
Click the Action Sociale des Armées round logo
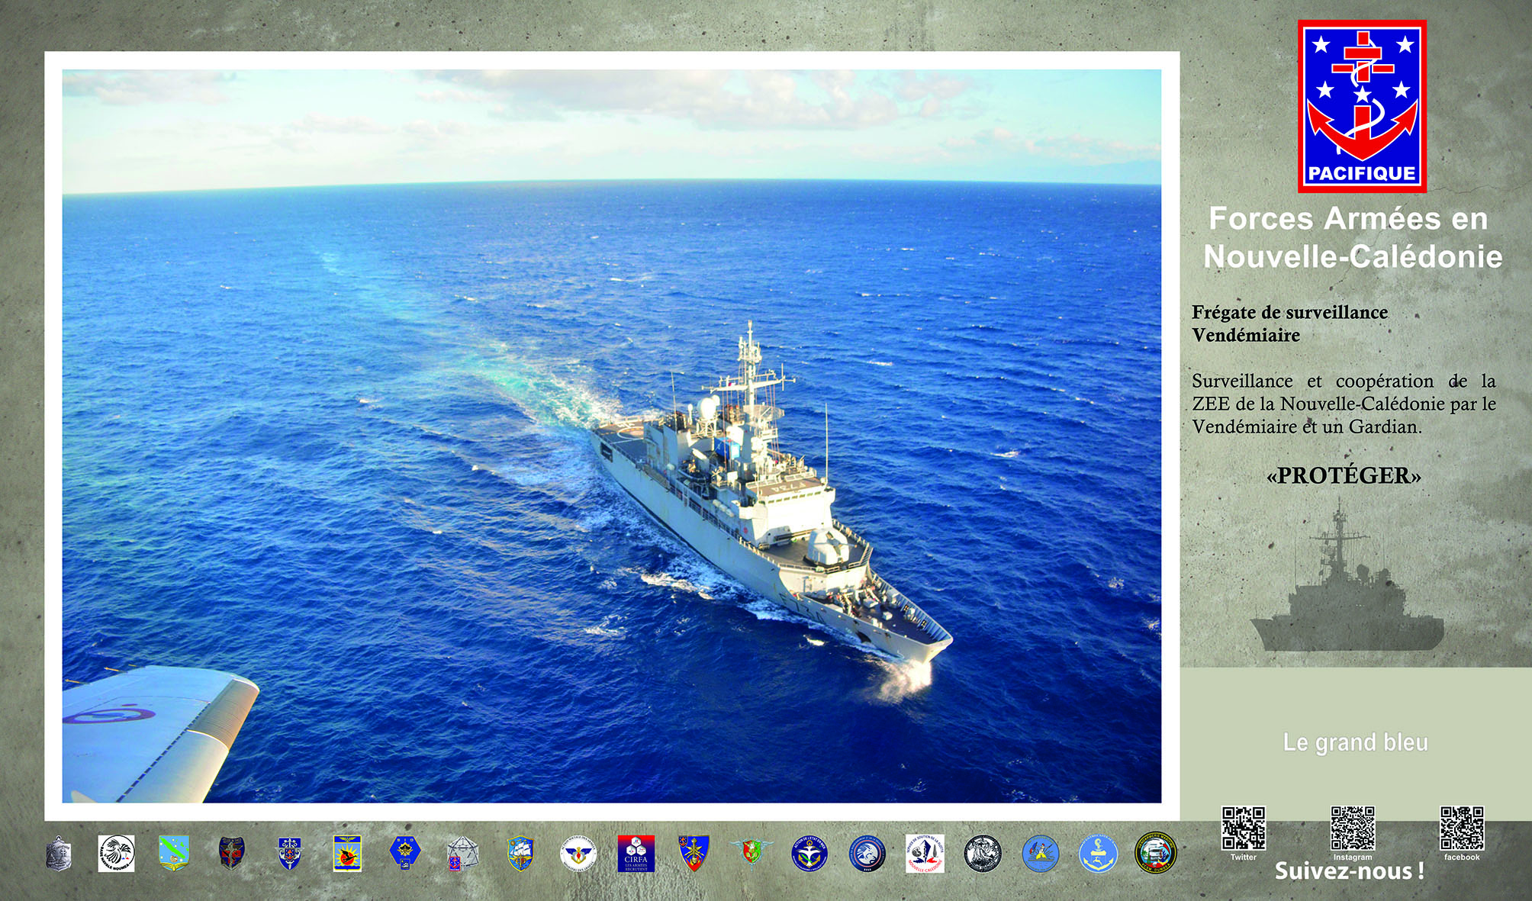point(578,853)
